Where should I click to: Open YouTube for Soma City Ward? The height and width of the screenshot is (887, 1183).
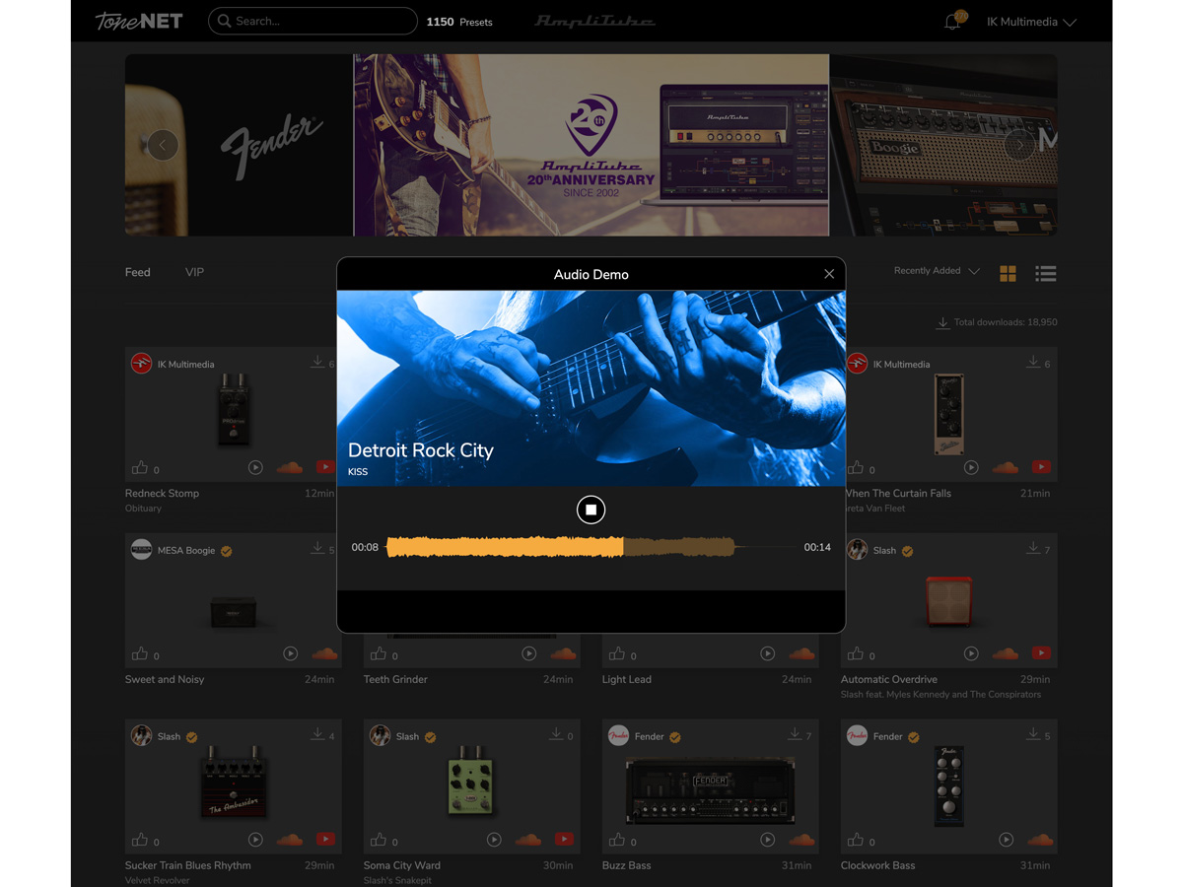pyautogui.click(x=564, y=839)
